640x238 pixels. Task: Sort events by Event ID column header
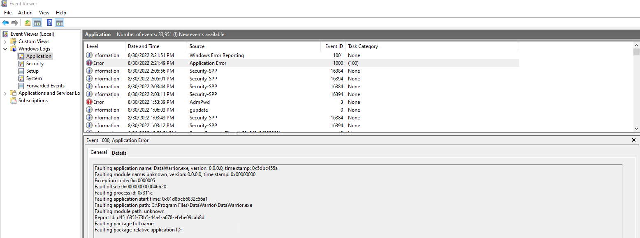333,46
